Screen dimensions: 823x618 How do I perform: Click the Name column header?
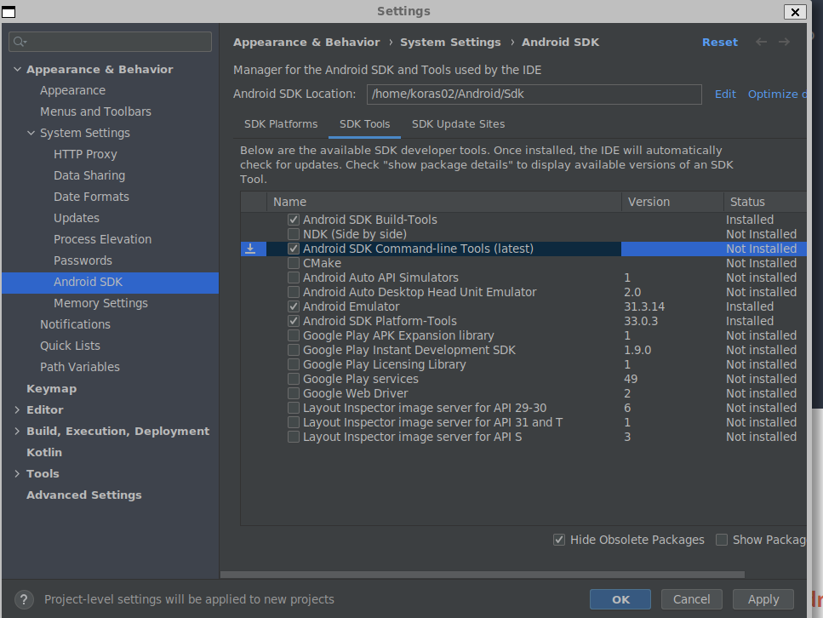coord(444,202)
